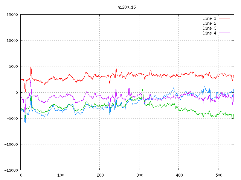The height and width of the screenshot is (180, 241).
Task: Click the x-axis label 400
Action: pos(179,175)
